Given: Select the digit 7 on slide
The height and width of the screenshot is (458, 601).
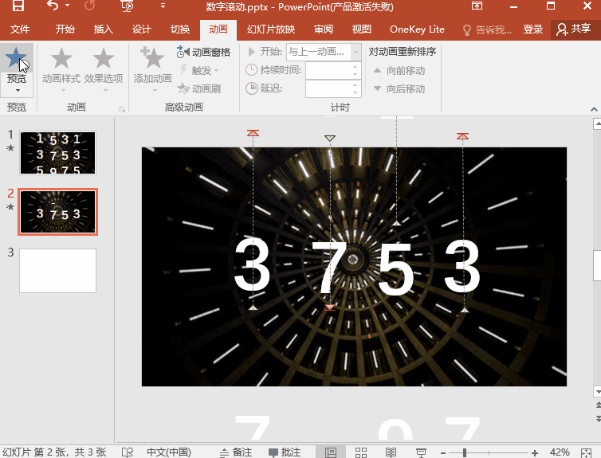Looking at the screenshot, I should click(x=330, y=268).
